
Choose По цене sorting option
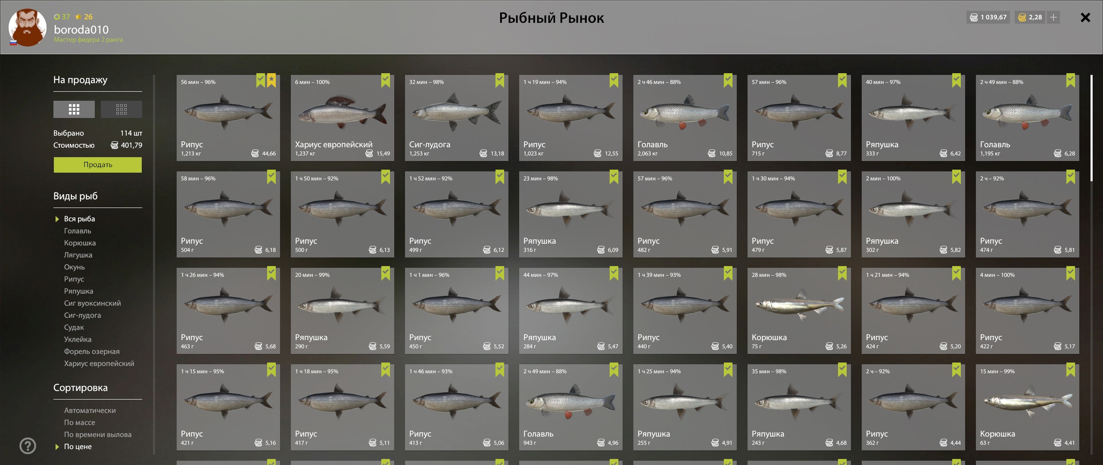click(x=78, y=446)
